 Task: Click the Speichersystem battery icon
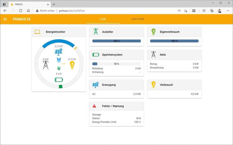pyautogui.click(x=96, y=55)
